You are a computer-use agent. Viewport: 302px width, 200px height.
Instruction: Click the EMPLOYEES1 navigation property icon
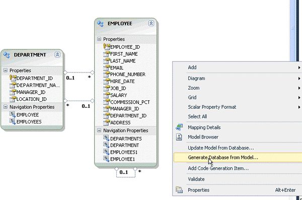click(x=106, y=152)
